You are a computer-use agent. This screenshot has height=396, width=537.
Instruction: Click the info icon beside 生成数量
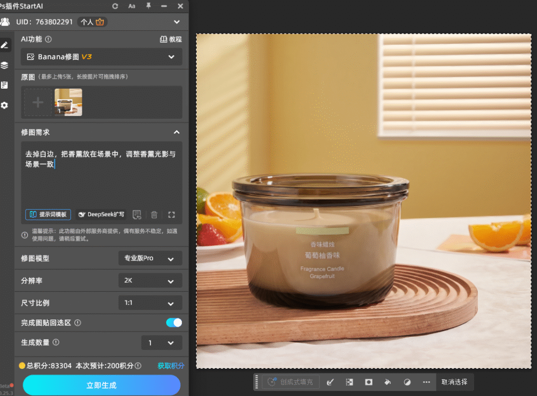tap(56, 342)
